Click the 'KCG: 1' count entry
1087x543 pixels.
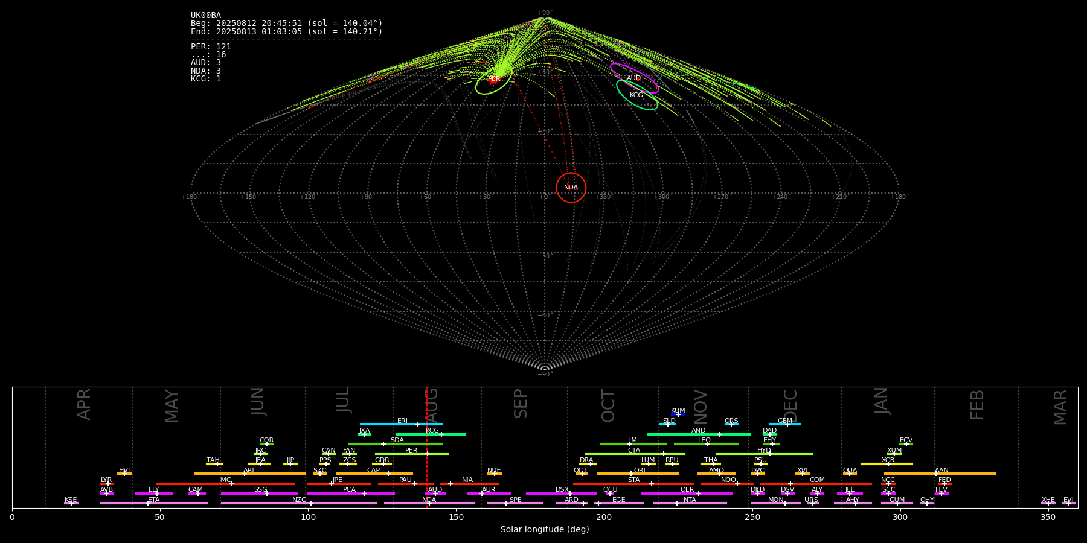pos(206,78)
